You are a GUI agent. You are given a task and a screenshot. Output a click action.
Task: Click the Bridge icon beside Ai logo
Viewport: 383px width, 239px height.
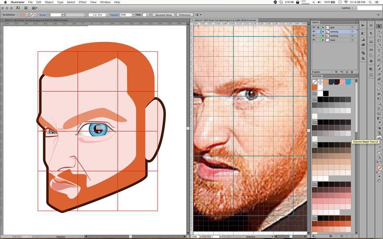(x=26, y=8)
